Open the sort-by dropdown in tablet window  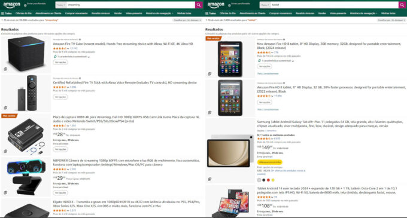click(391, 20)
